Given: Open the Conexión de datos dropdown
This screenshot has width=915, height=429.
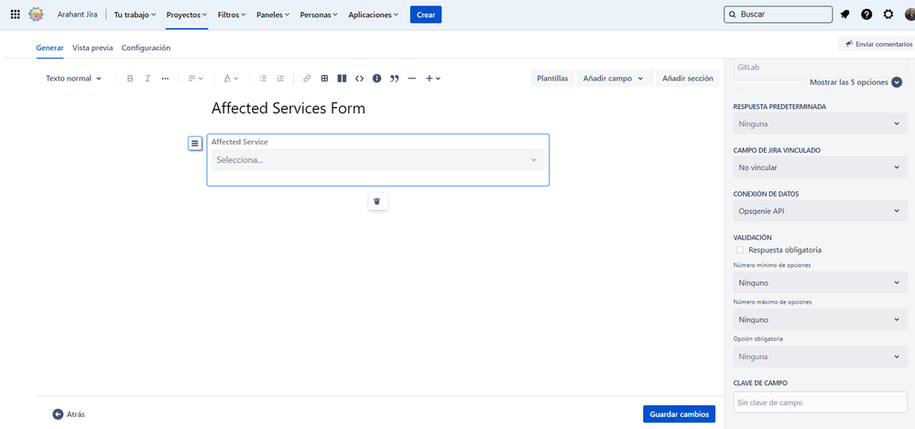Looking at the screenshot, I should pyautogui.click(x=820, y=211).
